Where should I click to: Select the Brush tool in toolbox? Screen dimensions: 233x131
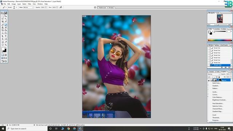pos(6,25)
